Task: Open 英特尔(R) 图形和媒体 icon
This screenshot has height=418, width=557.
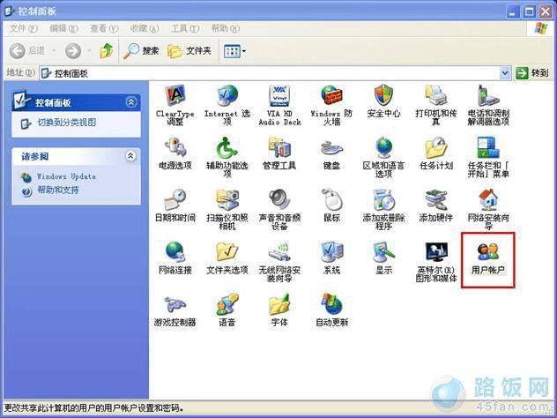Action: pos(436,251)
